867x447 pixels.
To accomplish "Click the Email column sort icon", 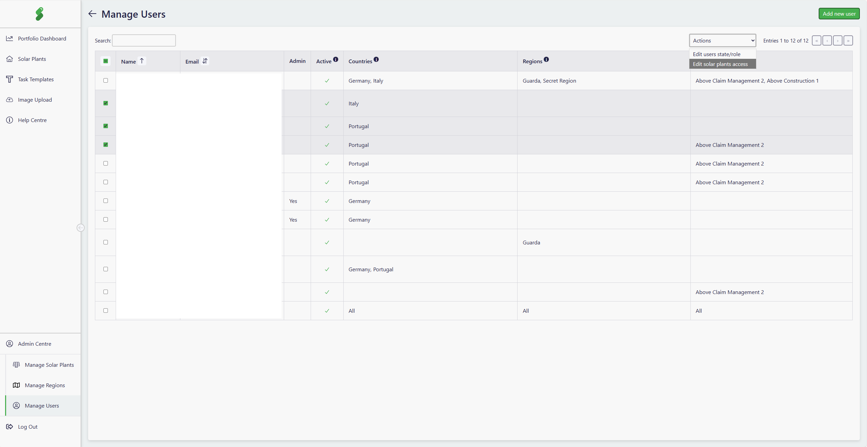I will pyautogui.click(x=205, y=61).
